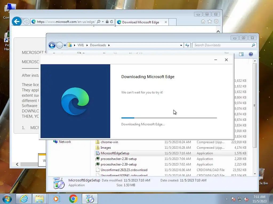
Task: Show hidden system tray icons
Action: [227, 199]
